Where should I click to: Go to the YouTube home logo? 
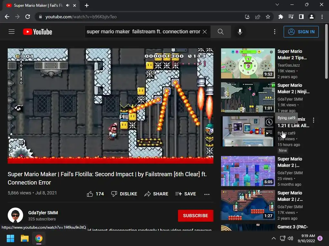tap(38, 32)
